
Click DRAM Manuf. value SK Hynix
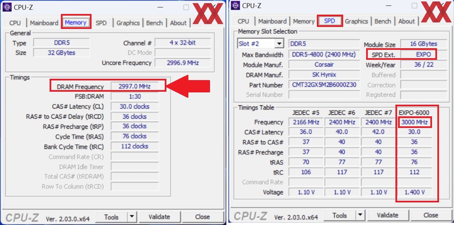(324, 75)
